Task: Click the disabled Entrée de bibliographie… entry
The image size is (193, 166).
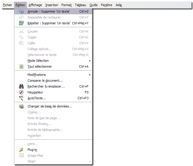Action: 53,130
